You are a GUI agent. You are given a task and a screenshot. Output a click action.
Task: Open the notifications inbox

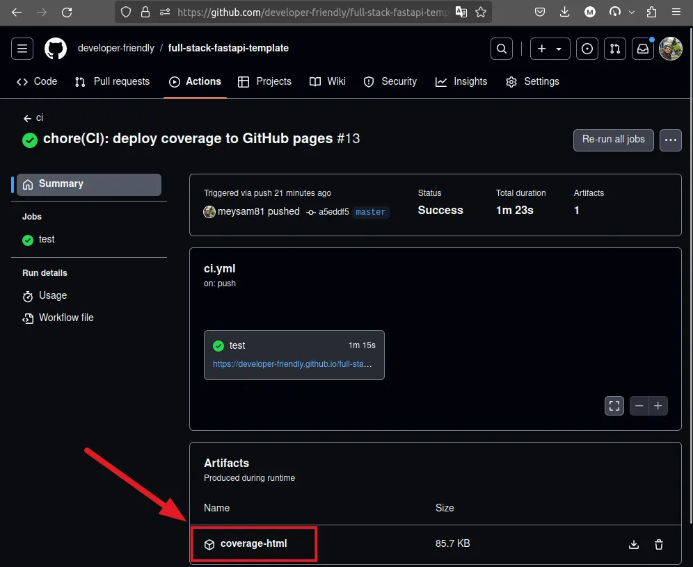tap(644, 49)
